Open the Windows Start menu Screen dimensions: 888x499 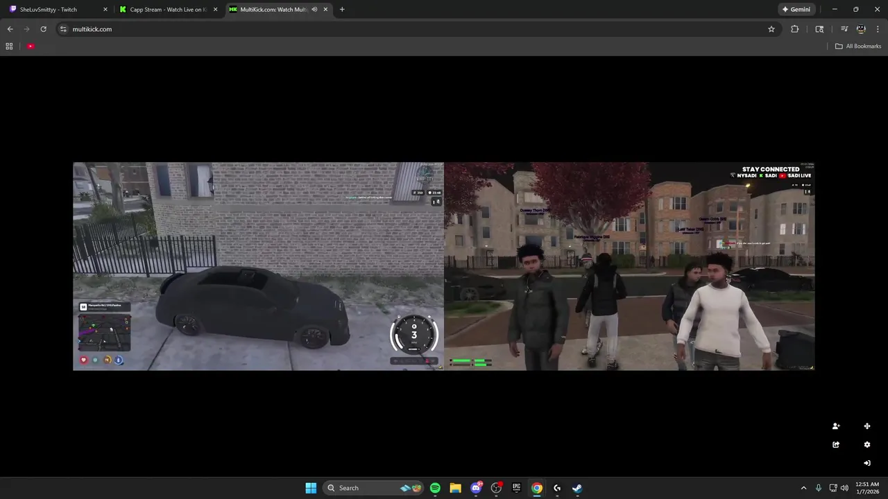[311, 488]
